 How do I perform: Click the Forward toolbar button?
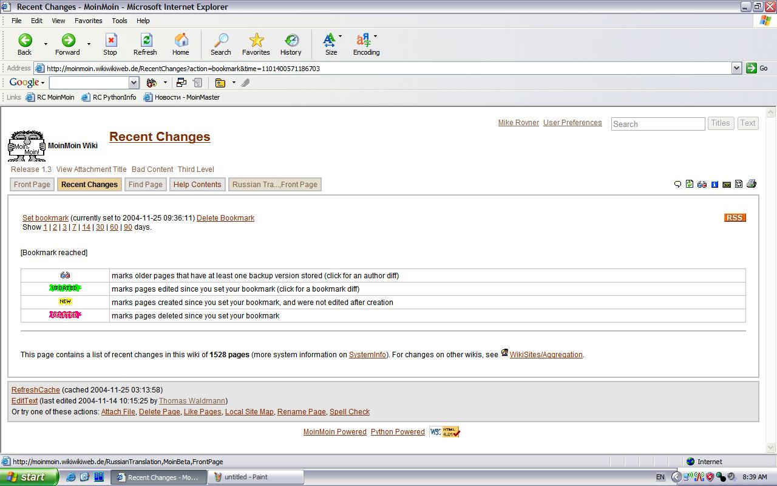(x=67, y=44)
